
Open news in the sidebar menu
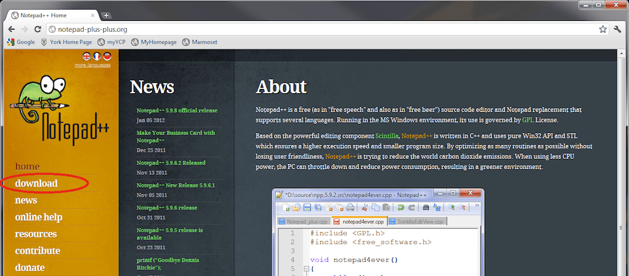pyautogui.click(x=26, y=201)
